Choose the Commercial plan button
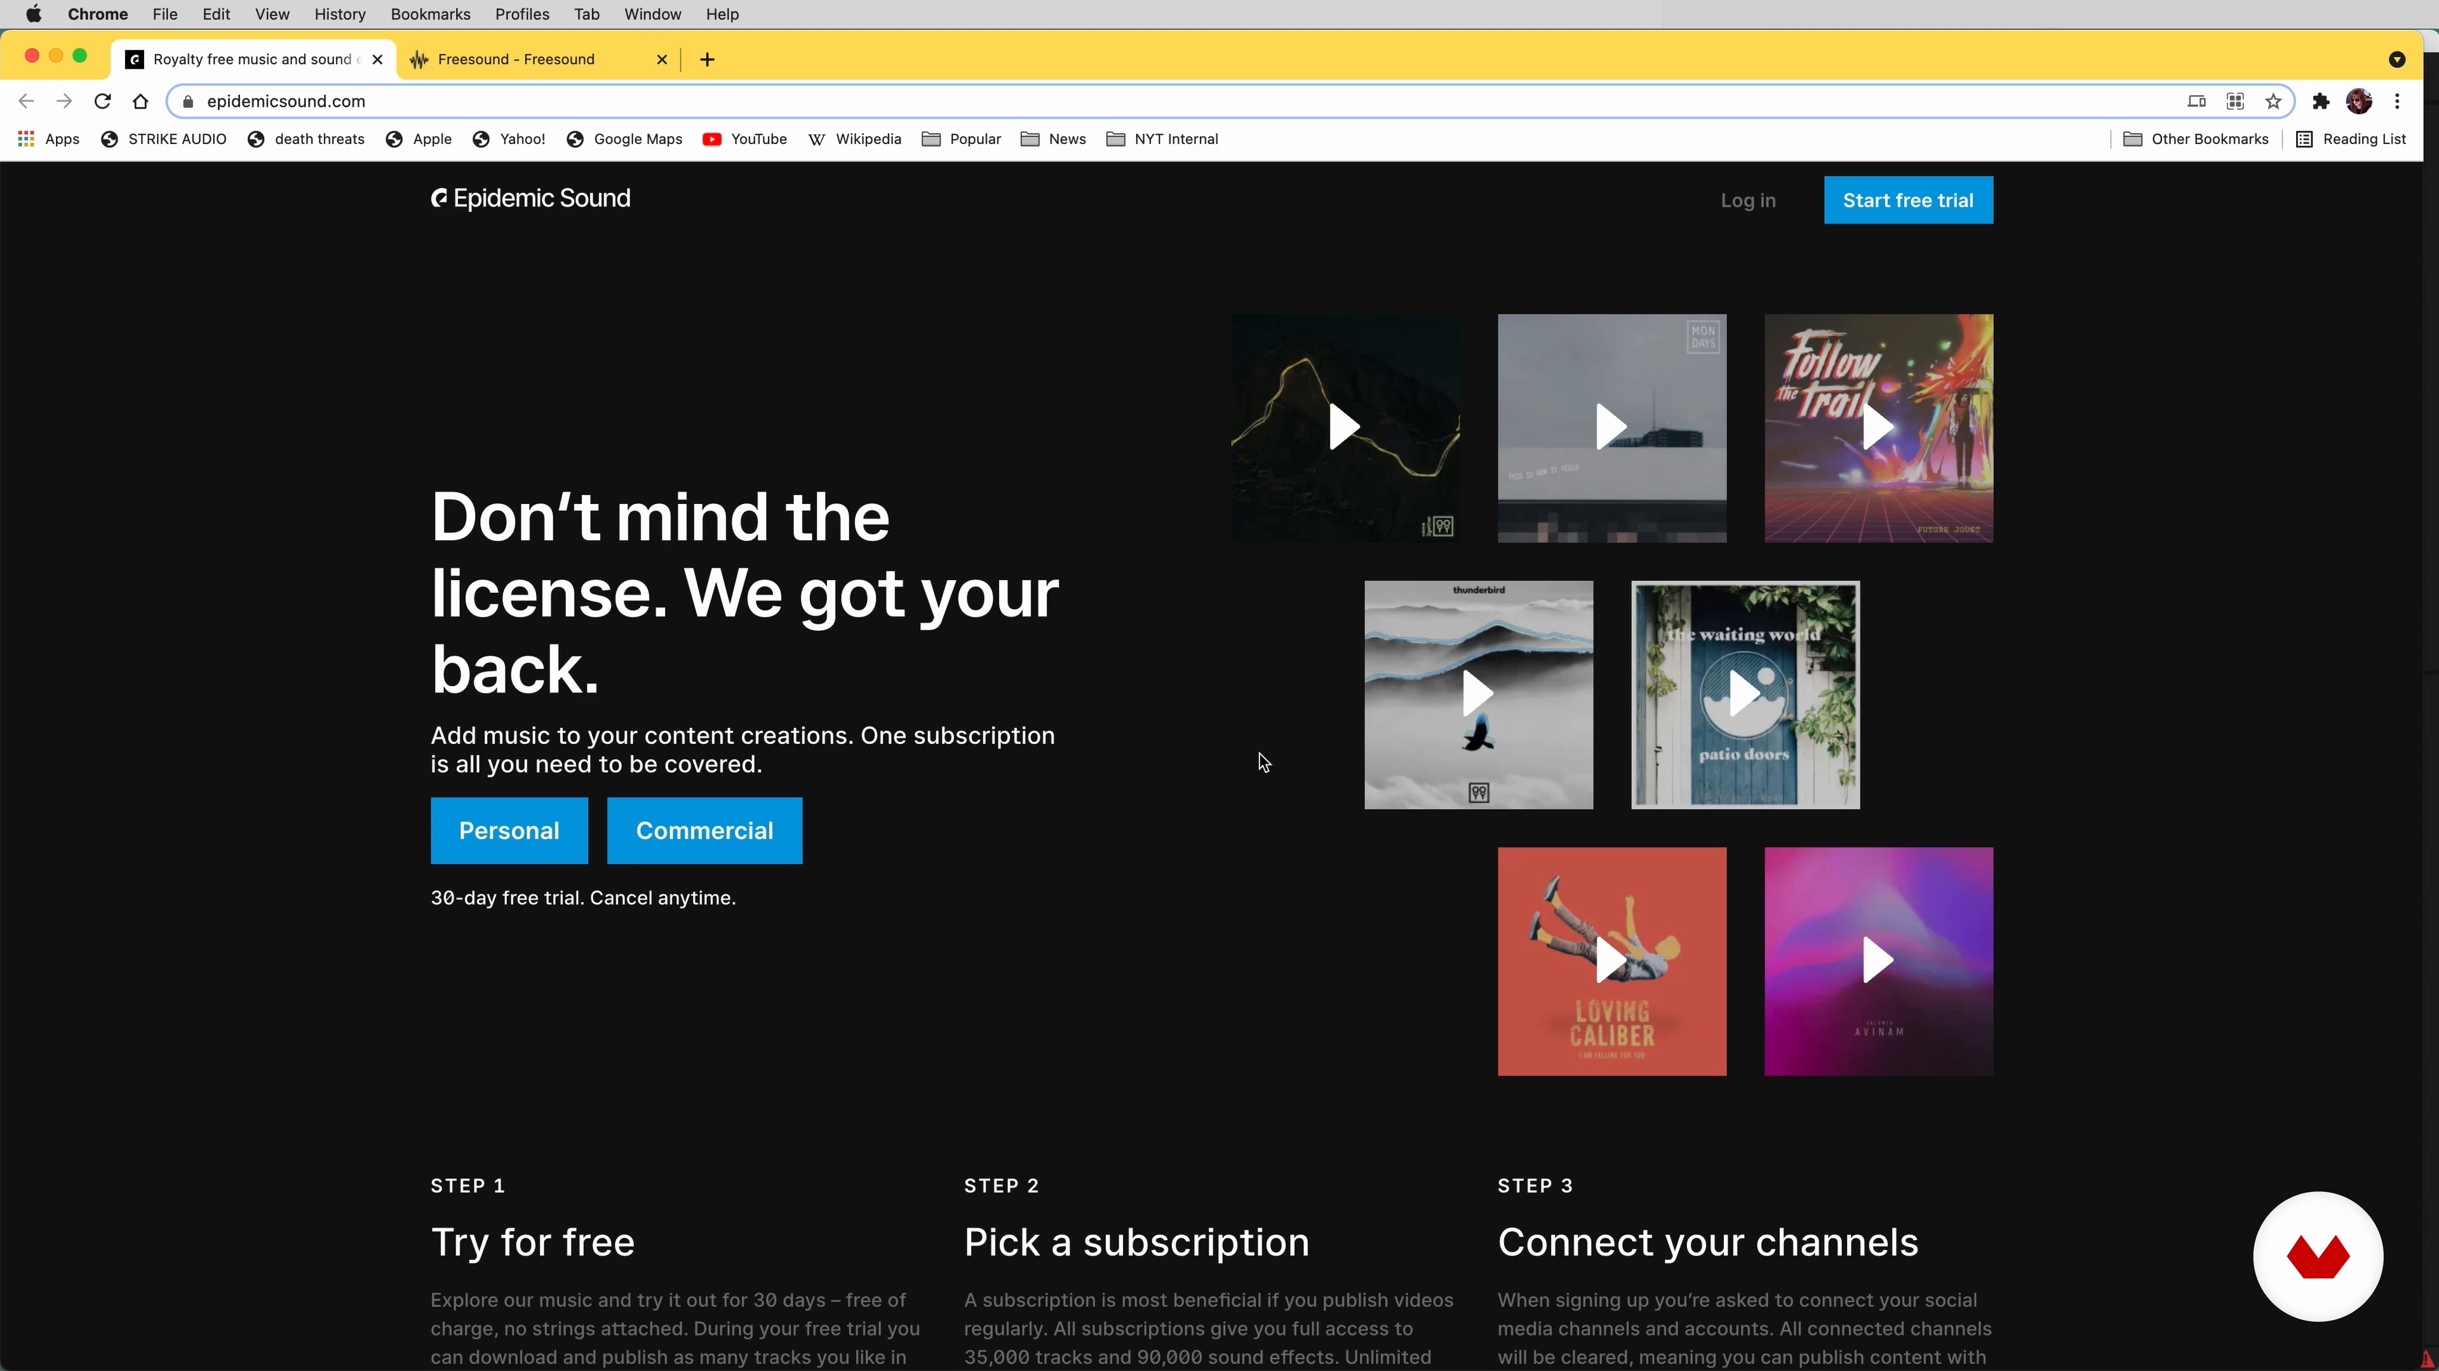The width and height of the screenshot is (2439, 1371). 704,831
